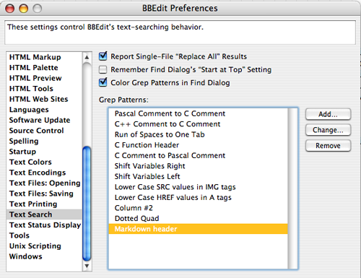Click the category list scroll down arrow

(87, 266)
